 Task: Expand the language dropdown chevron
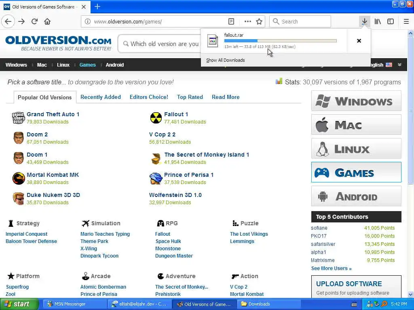point(399,65)
